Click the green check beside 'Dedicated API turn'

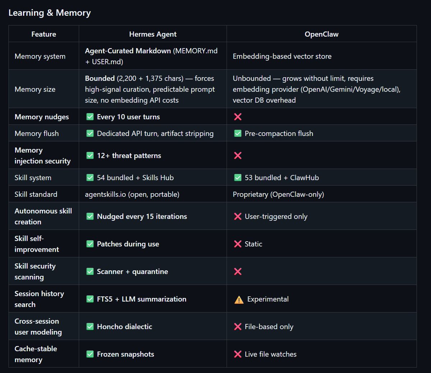[90, 134]
